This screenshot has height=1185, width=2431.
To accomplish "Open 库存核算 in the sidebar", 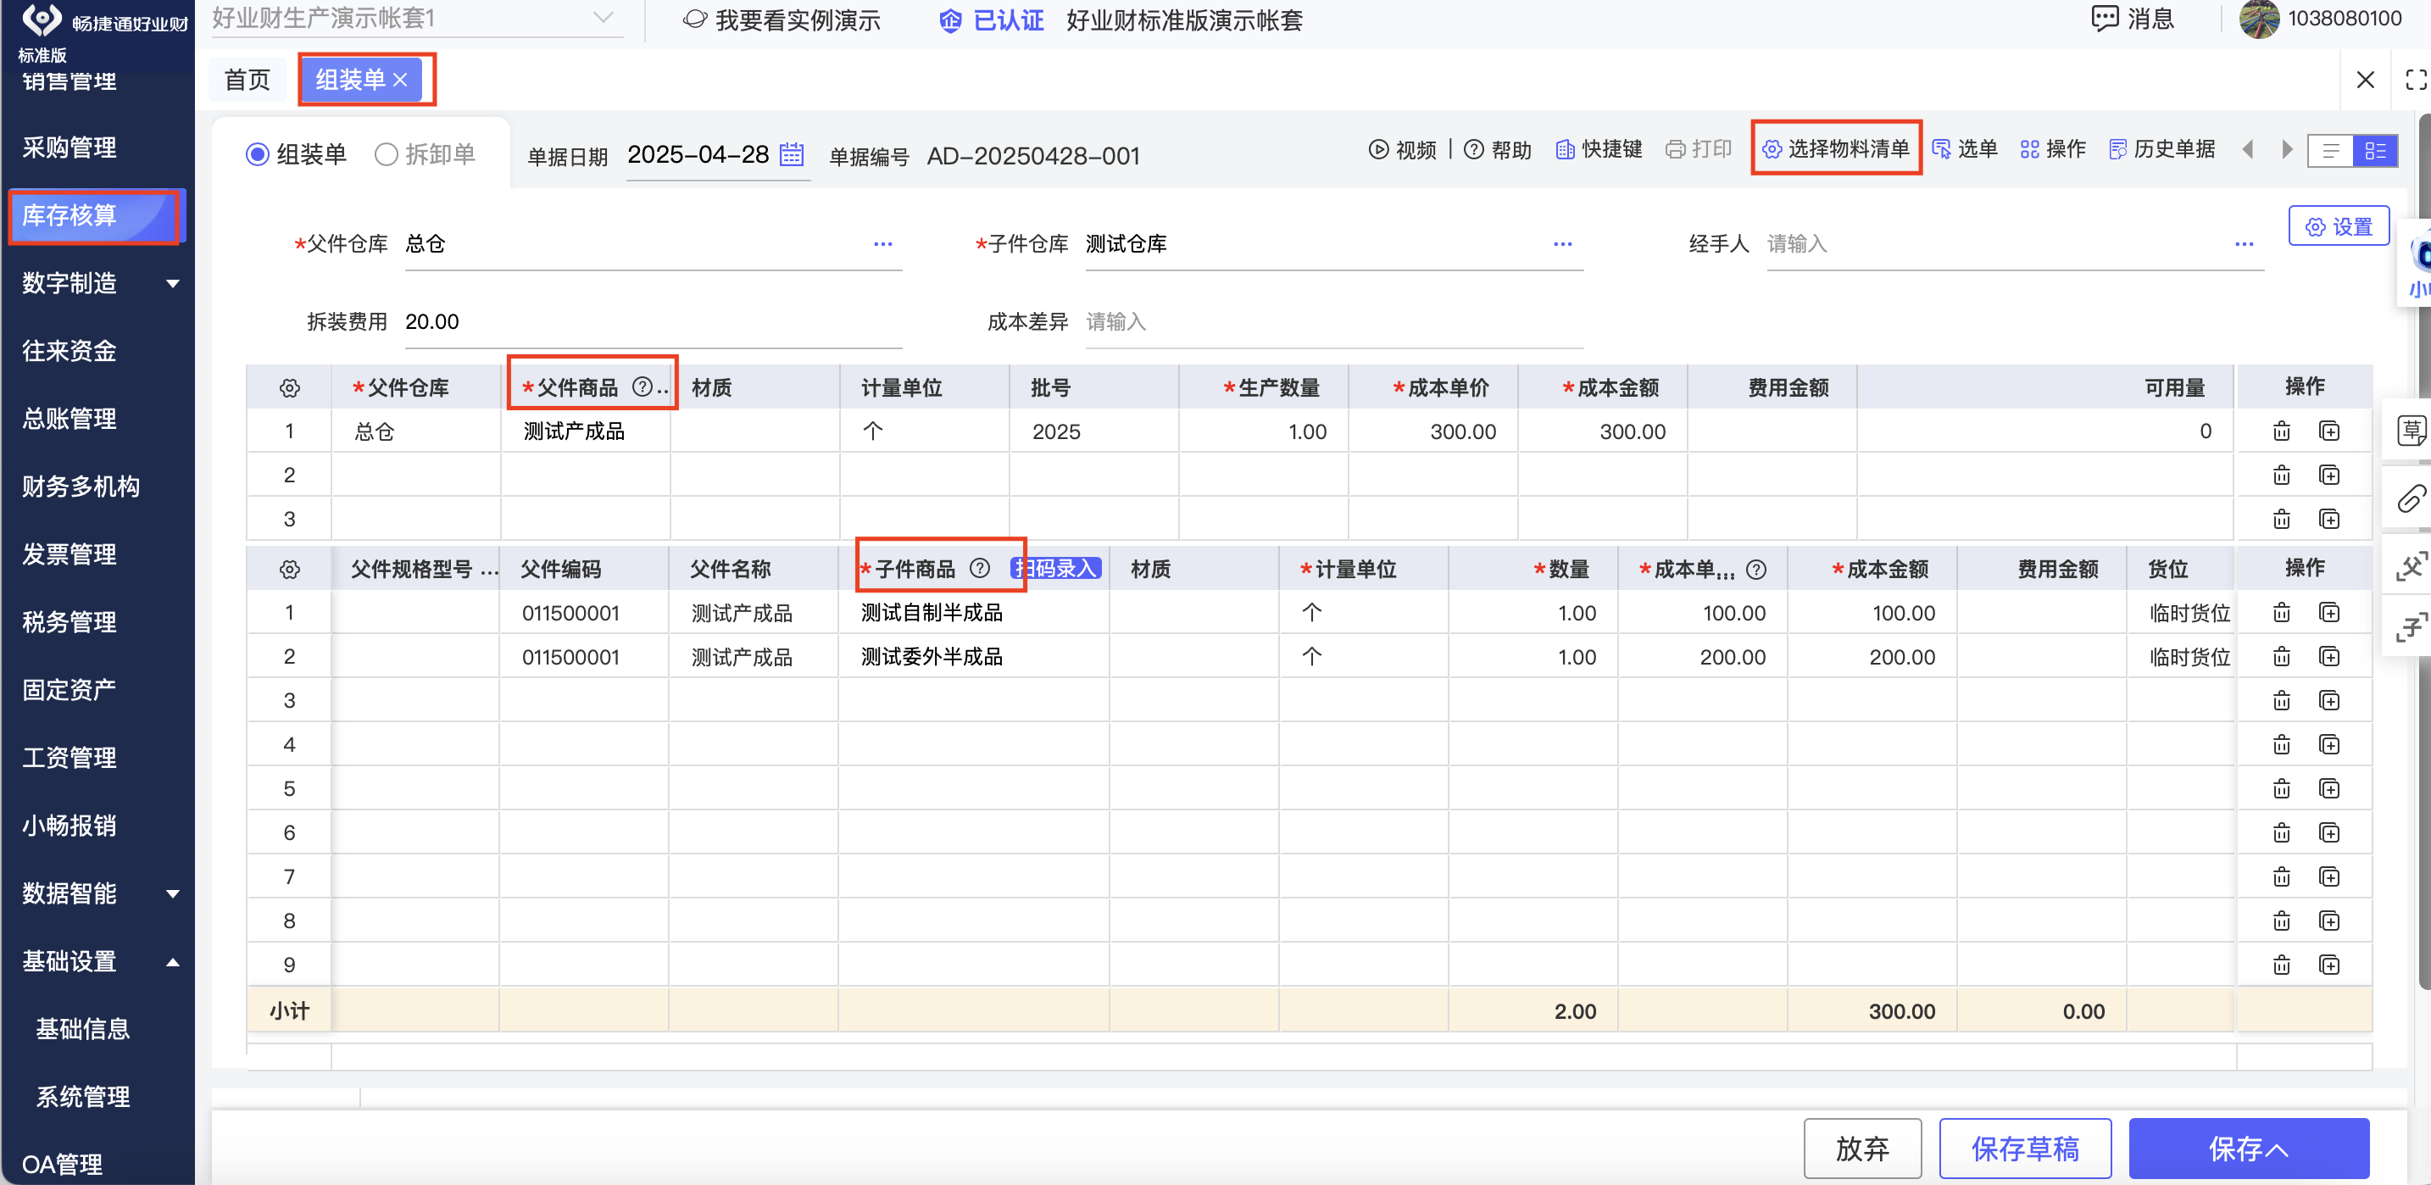I will [94, 216].
